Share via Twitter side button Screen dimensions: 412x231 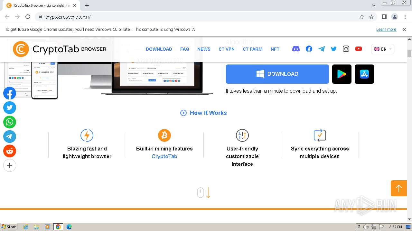[10, 108]
